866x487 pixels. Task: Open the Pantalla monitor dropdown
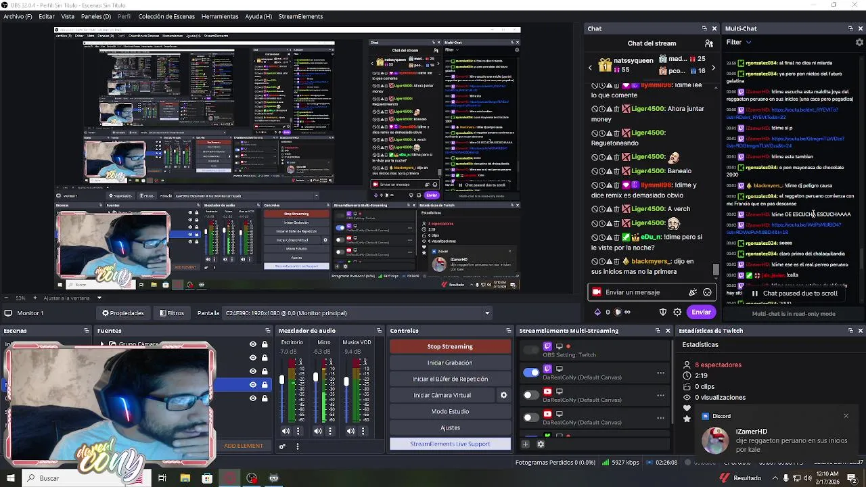359,313
